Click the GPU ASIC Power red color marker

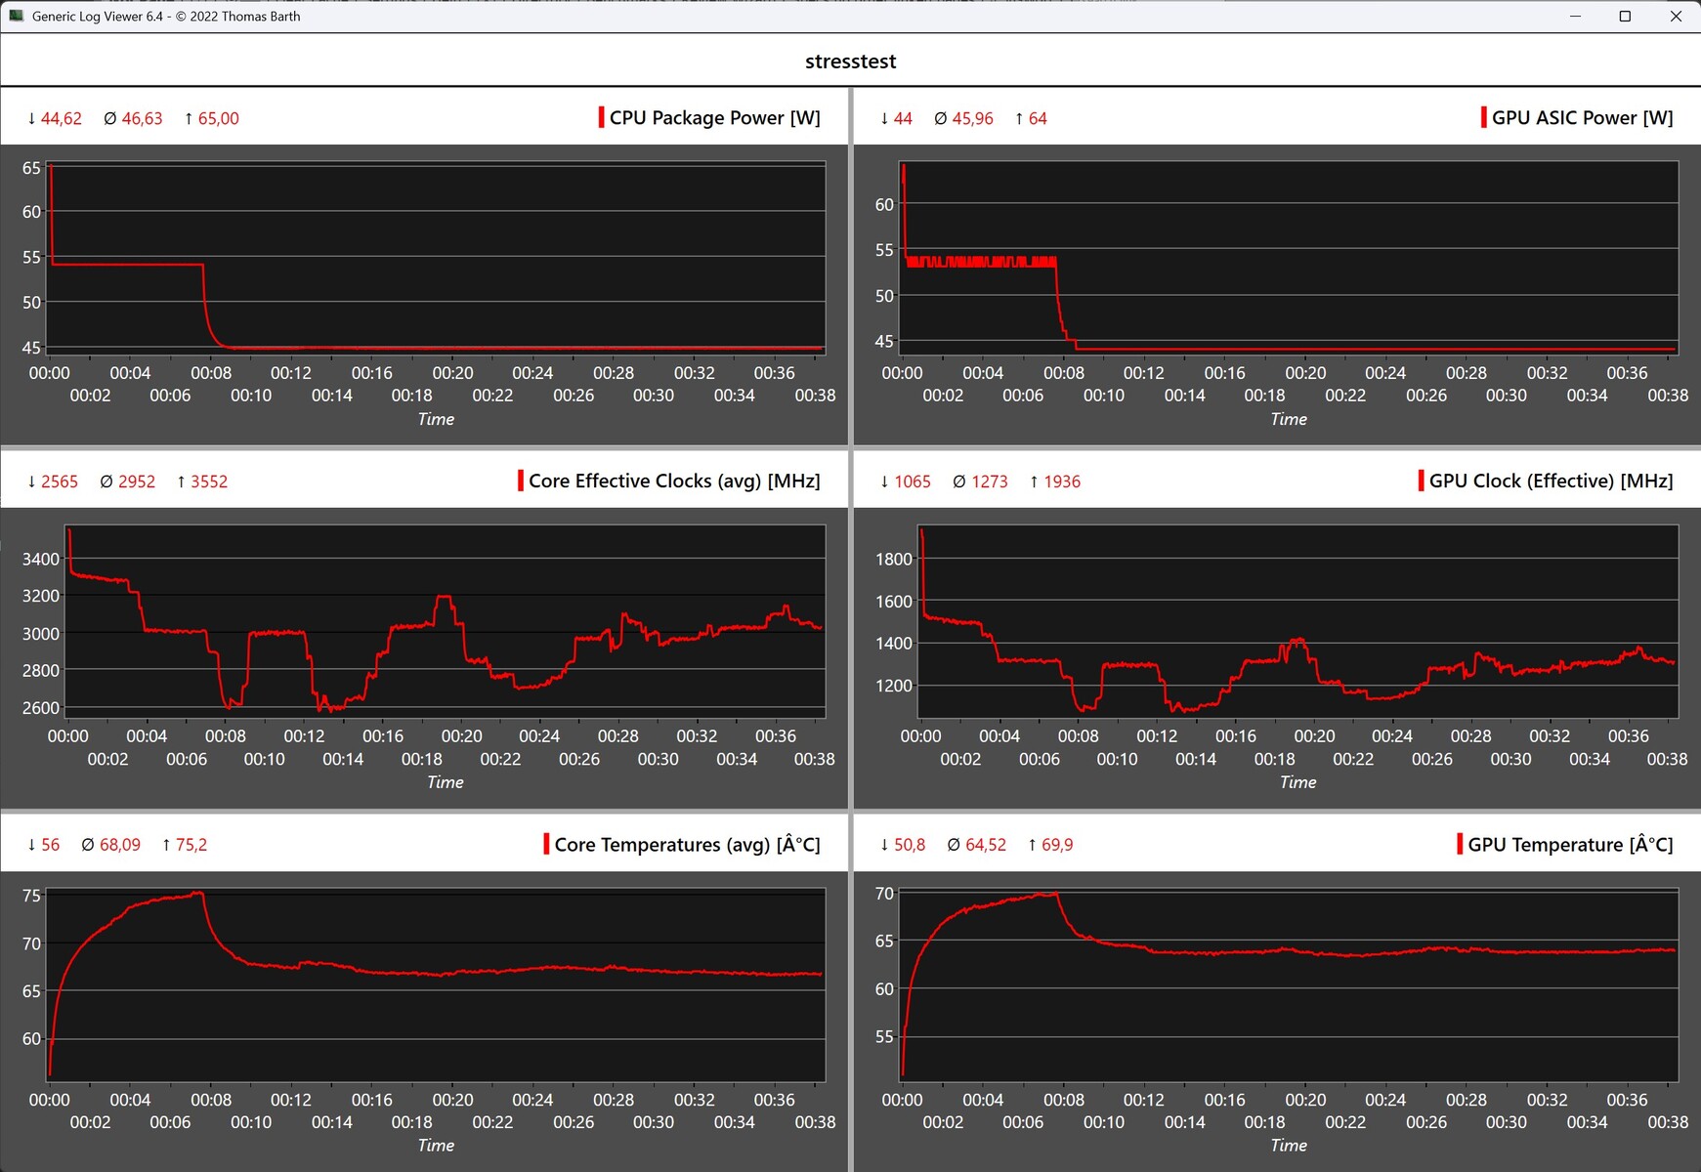[1483, 117]
